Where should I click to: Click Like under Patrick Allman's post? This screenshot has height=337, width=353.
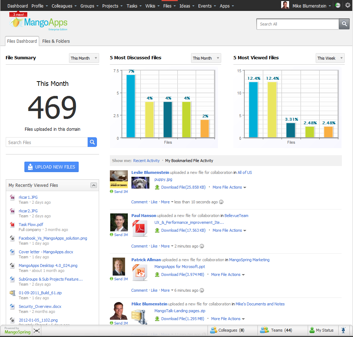pyautogui.click(x=154, y=290)
